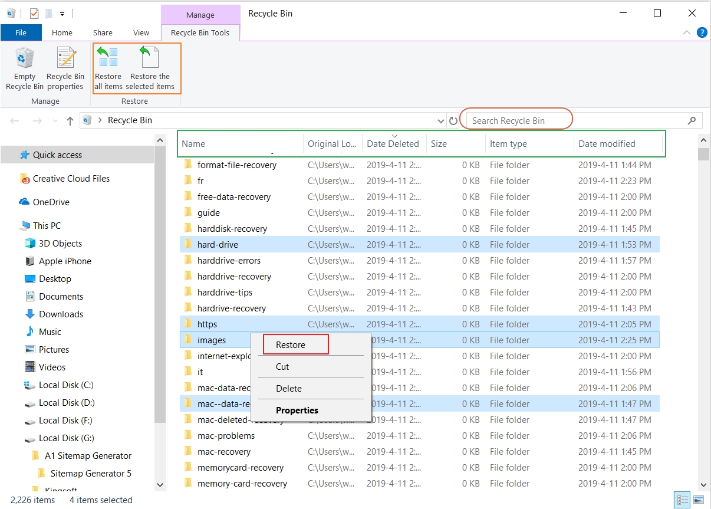Open OneDrive in the sidebar
Image resolution: width=711 pixels, height=509 pixels.
45,202
